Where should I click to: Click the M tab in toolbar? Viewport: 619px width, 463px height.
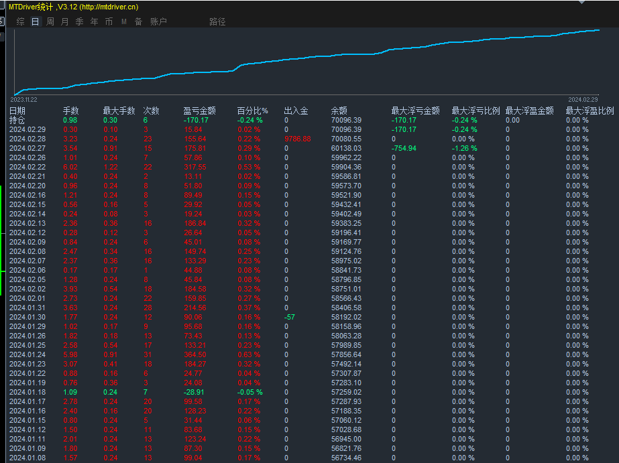pyautogui.click(x=124, y=21)
